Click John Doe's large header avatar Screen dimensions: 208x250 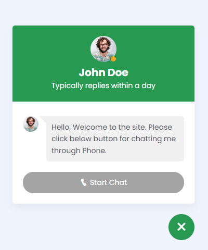coord(103,49)
